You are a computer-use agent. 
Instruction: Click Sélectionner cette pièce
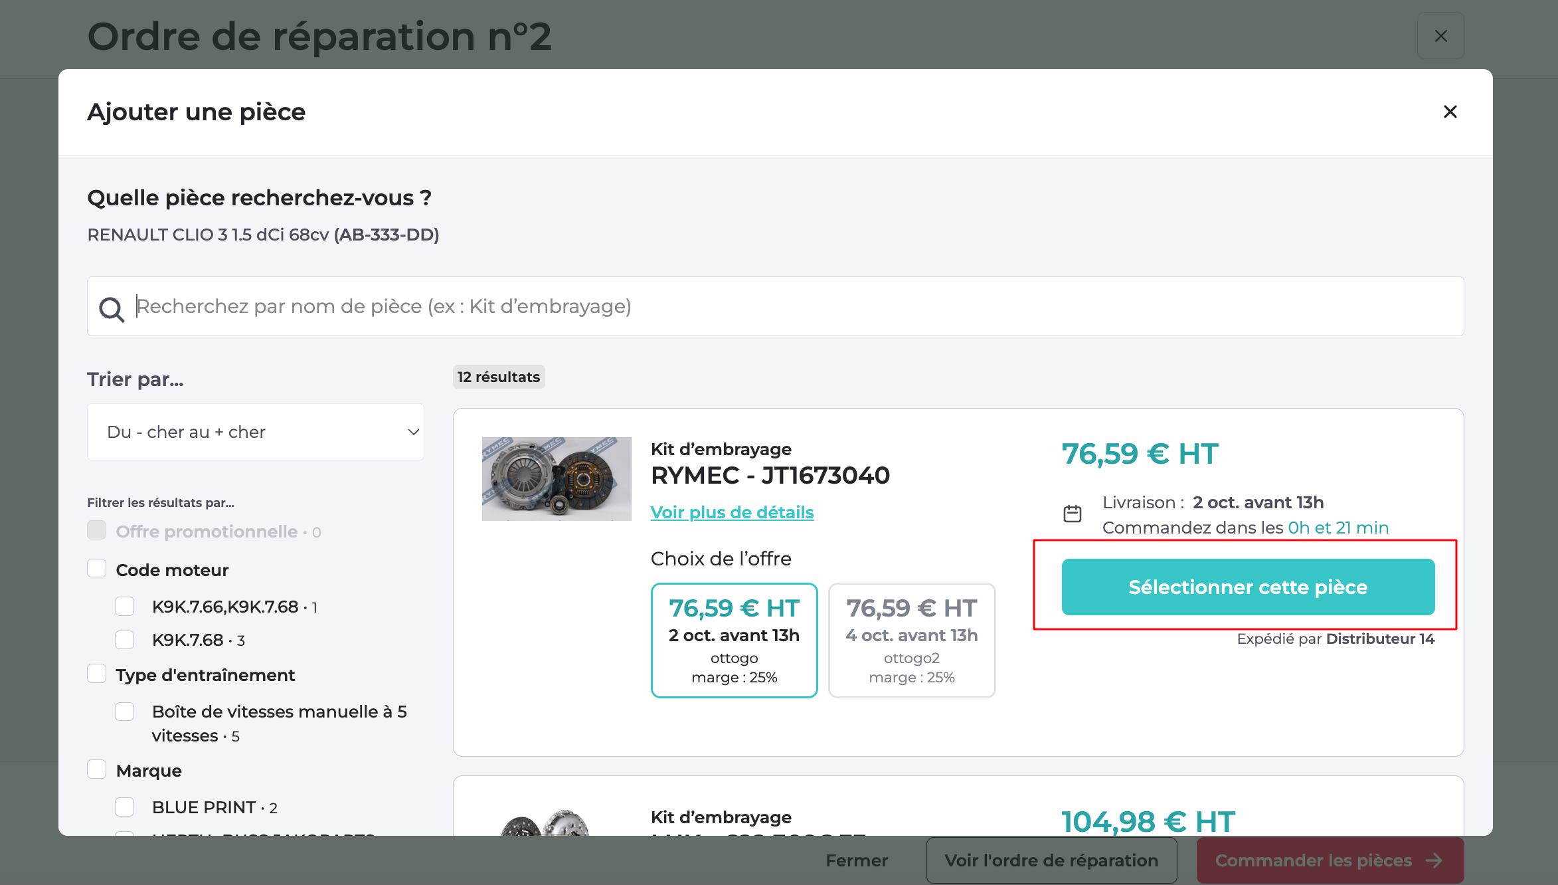click(x=1248, y=587)
